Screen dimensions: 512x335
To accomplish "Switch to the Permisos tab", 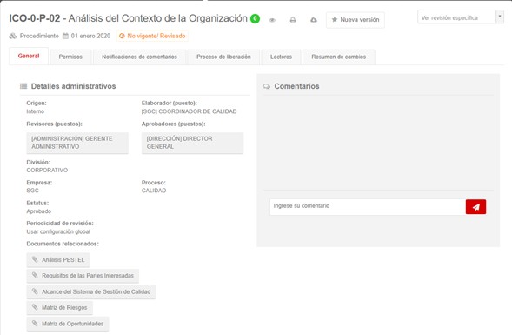I will 70,57.
